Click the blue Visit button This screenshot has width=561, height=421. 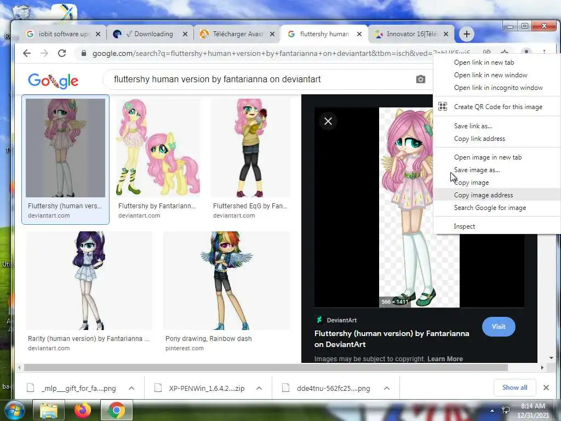499,327
